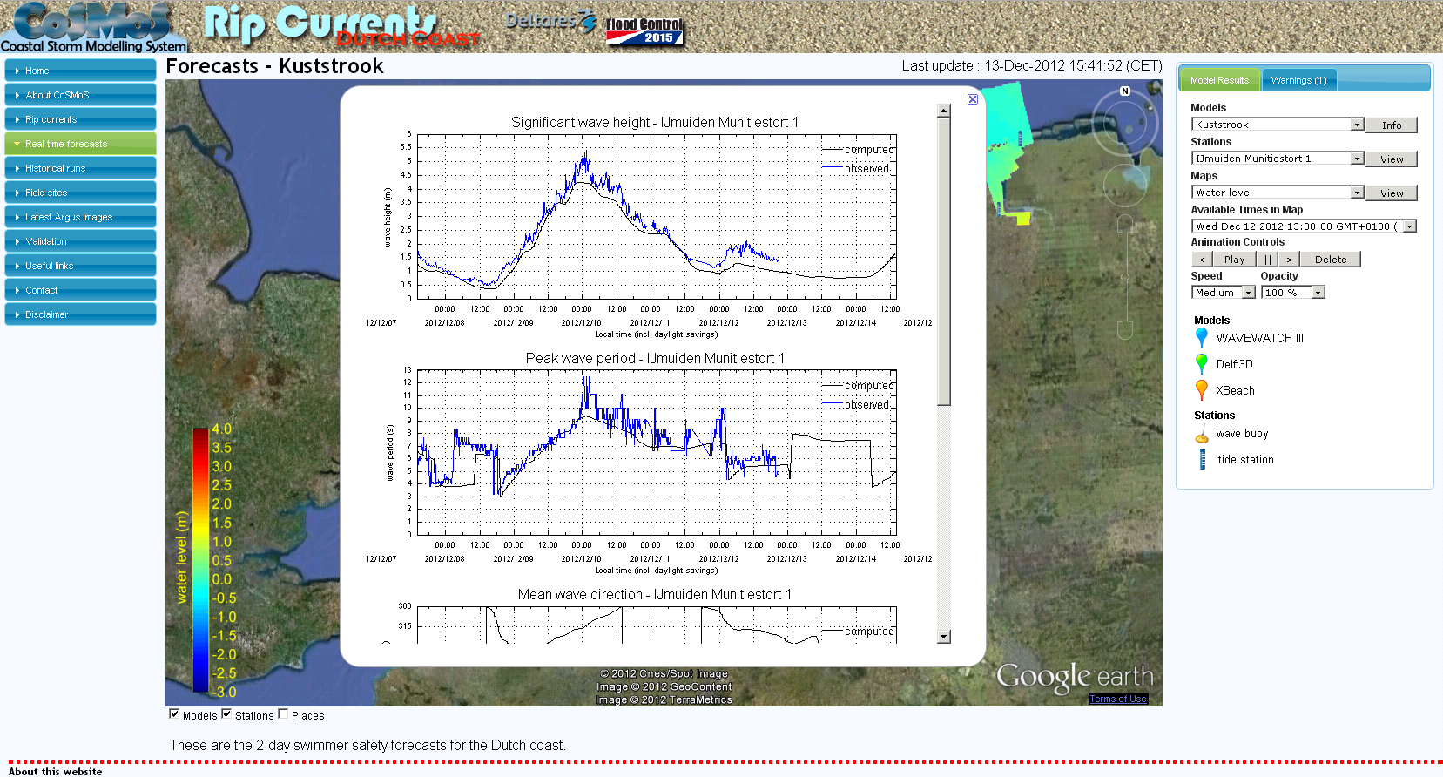The height and width of the screenshot is (777, 1443).
Task: Open Home in sidebar menu
Action: click(x=80, y=71)
